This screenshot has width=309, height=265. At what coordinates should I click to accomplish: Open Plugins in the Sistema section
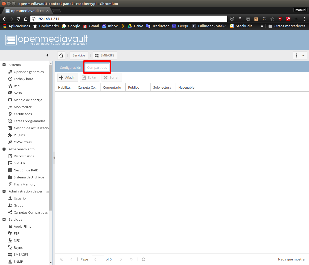(x=19, y=135)
